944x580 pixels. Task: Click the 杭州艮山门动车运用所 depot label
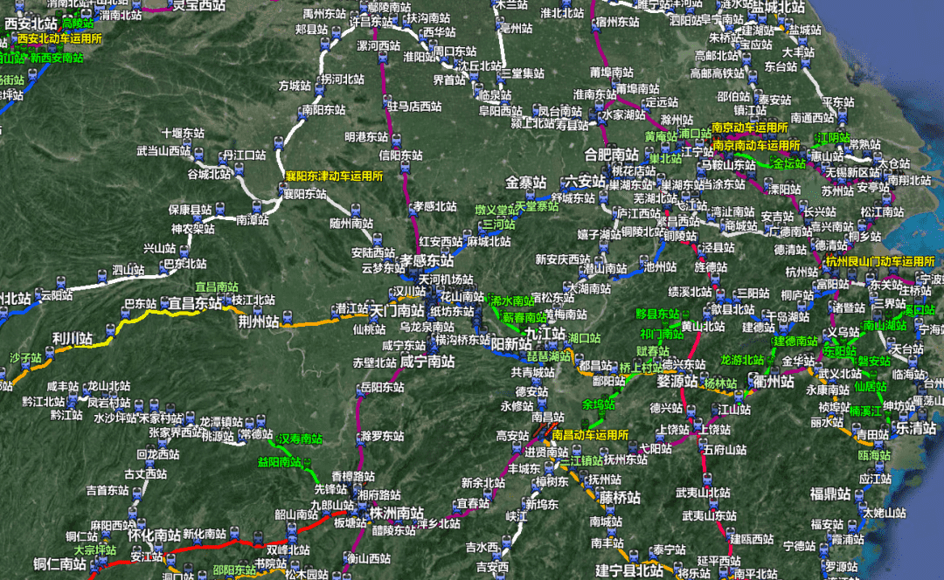tap(879, 262)
